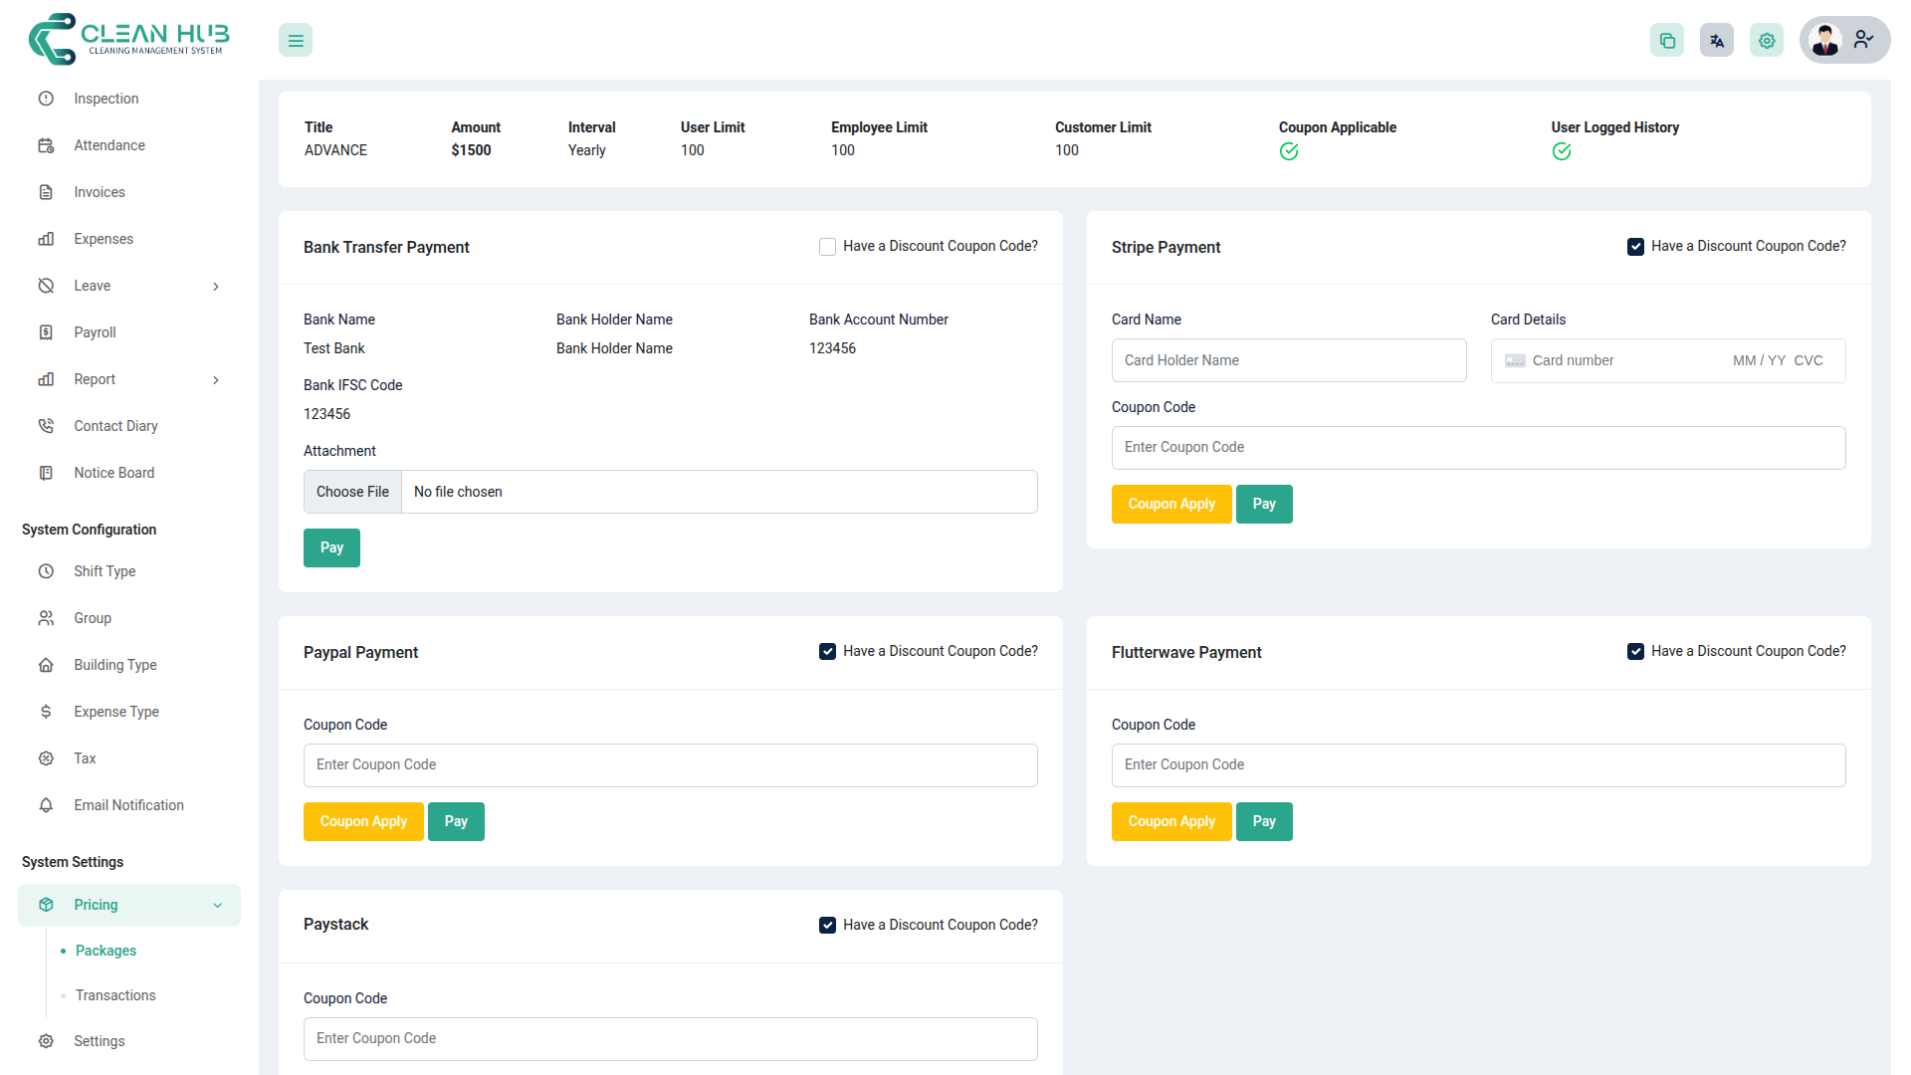The width and height of the screenshot is (1911, 1075).
Task: Go to the Transactions page
Action: point(114,994)
